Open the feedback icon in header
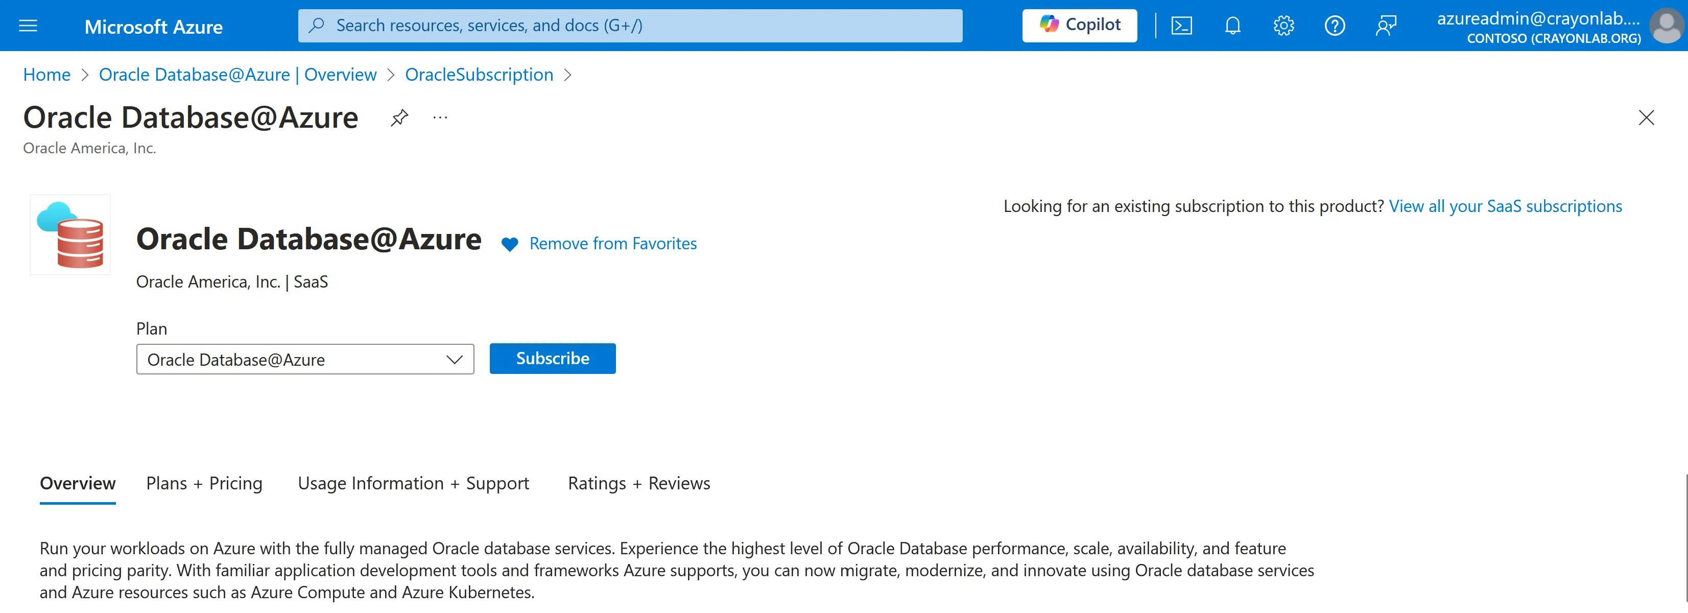The height and width of the screenshot is (613, 1688). (1386, 26)
